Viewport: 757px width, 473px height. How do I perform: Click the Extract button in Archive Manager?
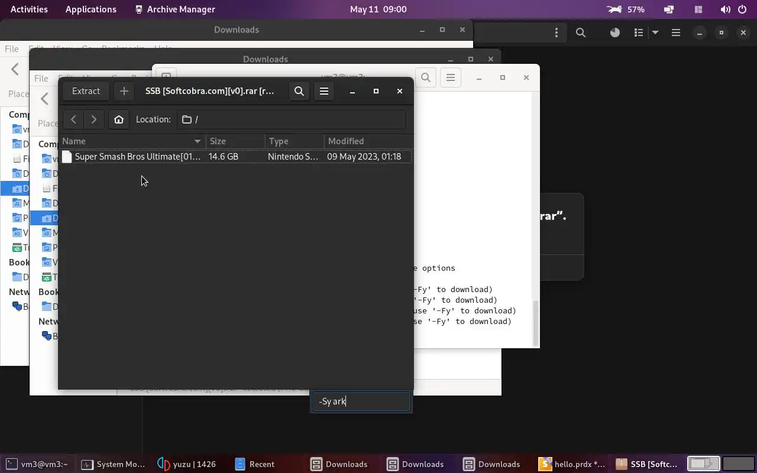coord(86,91)
